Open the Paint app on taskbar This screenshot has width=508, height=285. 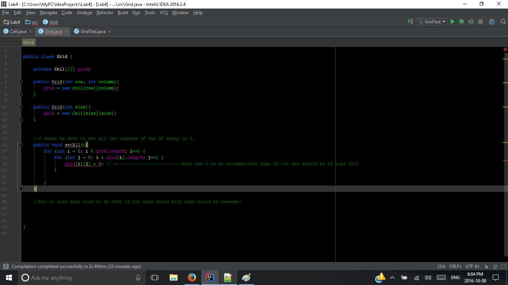(246, 278)
